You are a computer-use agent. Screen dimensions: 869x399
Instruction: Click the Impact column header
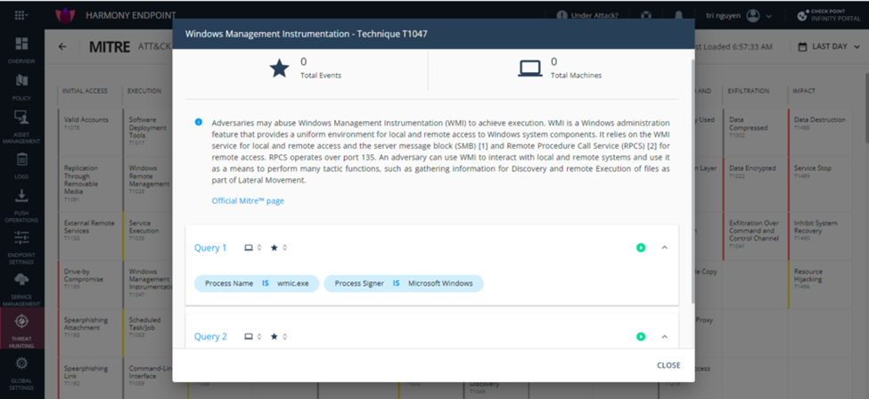(x=804, y=91)
